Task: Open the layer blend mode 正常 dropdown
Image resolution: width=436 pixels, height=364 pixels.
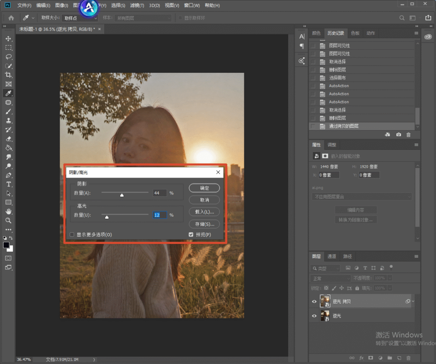Action: pos(330,278)
